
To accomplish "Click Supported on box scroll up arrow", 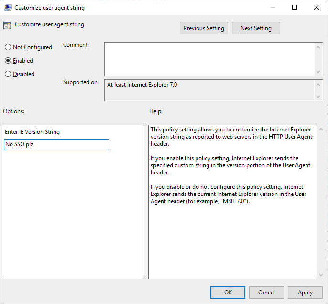I will tap(319, 84).
